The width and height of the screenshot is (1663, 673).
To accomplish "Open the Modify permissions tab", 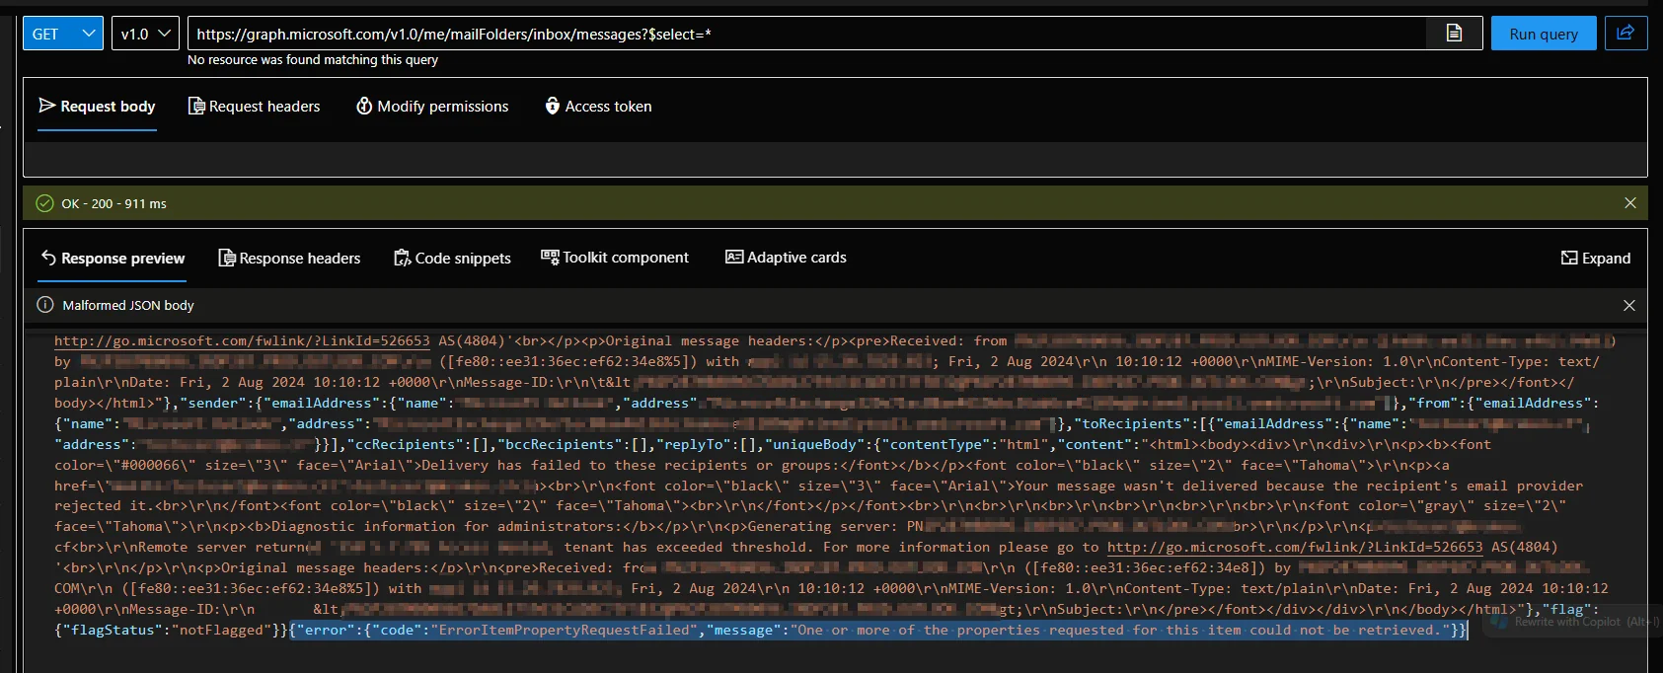I will click(x=432, y=107).
